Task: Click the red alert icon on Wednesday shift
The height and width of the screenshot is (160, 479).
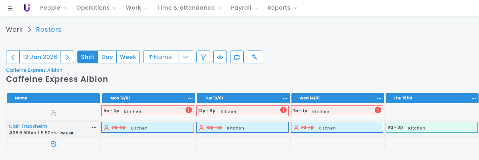Action: tap(378, 110)
